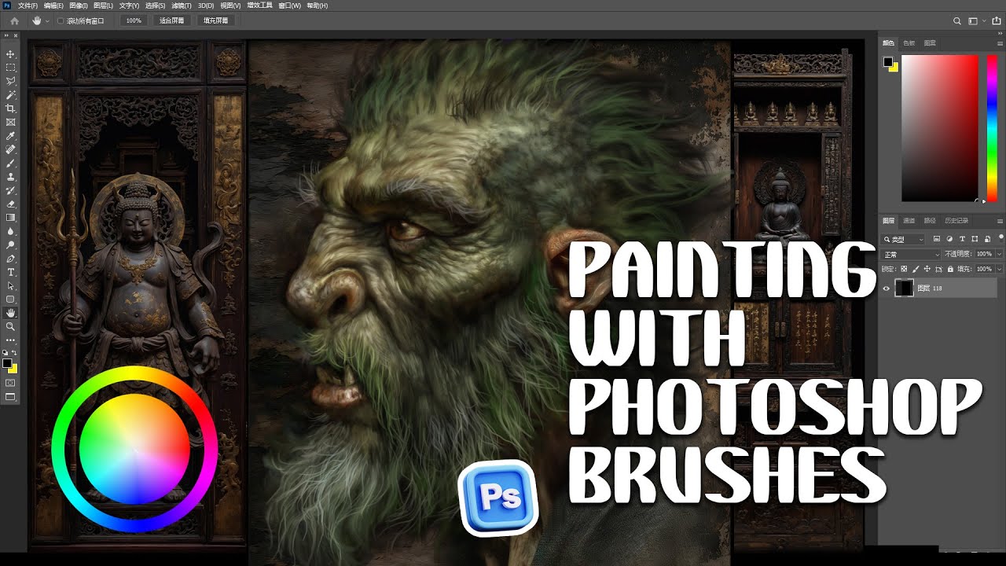Image resolution: width=1006 pixels, height=566 pixels.
Task: Select the Rectangle shape tool
Action: [x=10, y=300]
